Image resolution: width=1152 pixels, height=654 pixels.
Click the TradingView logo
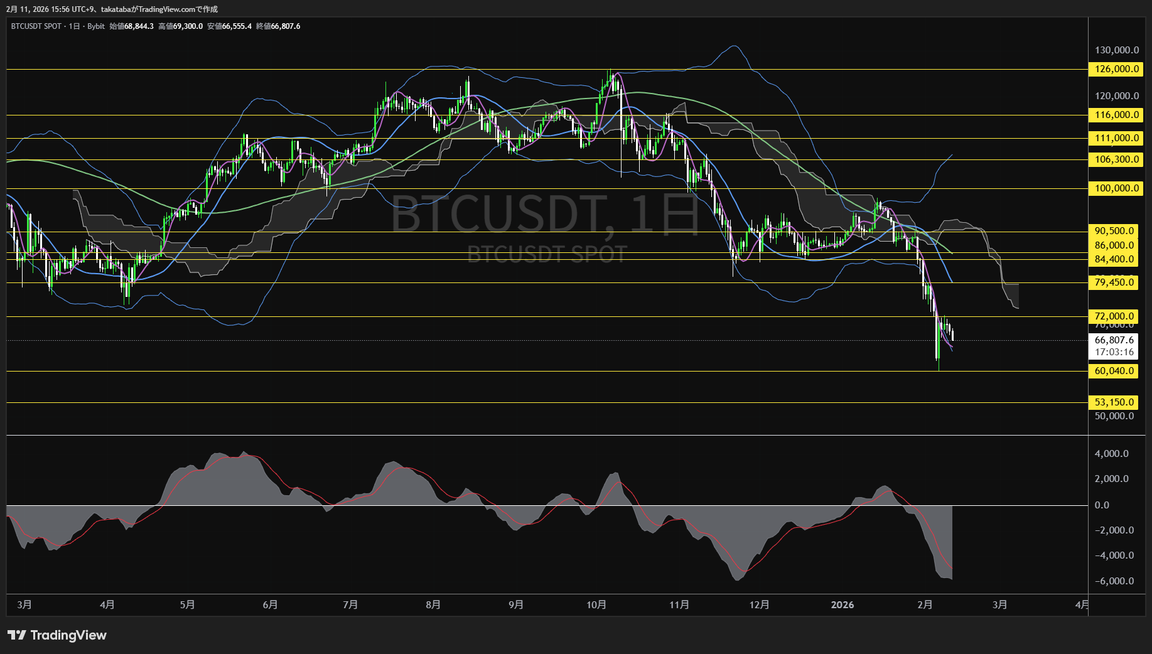coord(57,635)
